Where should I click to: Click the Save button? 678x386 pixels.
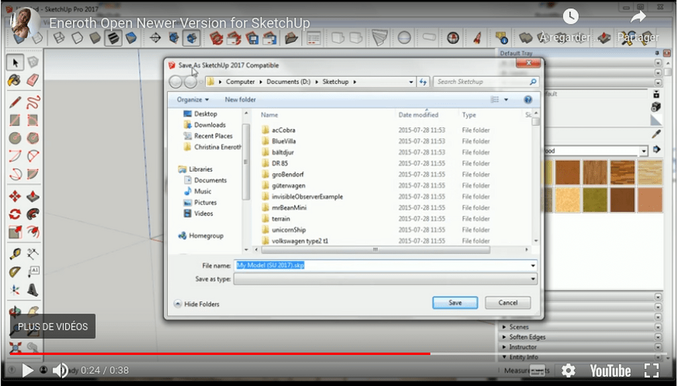pyautogui.click(x=455, y=303)
